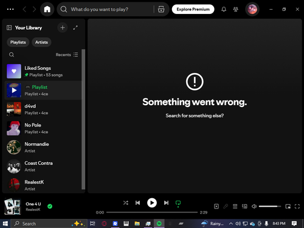Click the library scrollbar
The image size is (304, 228).
click(x=83, y=119)
